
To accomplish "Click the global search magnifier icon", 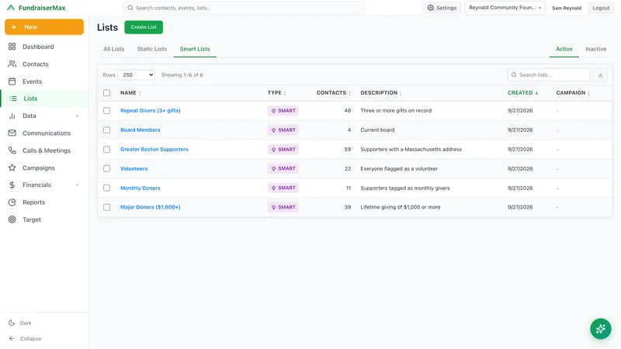I will pos(130,8).
